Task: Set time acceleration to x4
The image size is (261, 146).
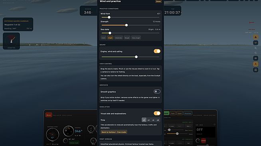Action: 153,120
